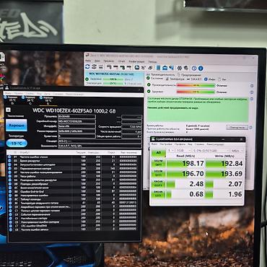The image size is (267, 267).
Task: Click the C7 CRC-ошибки UltraDMA SMART row
Action: tap(74, 226)
